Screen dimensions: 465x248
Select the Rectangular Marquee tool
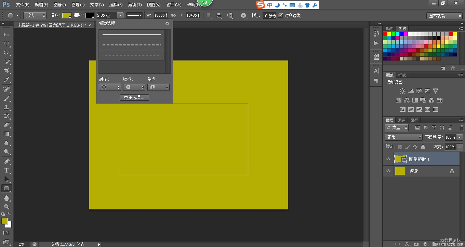[x=6, y=44]
